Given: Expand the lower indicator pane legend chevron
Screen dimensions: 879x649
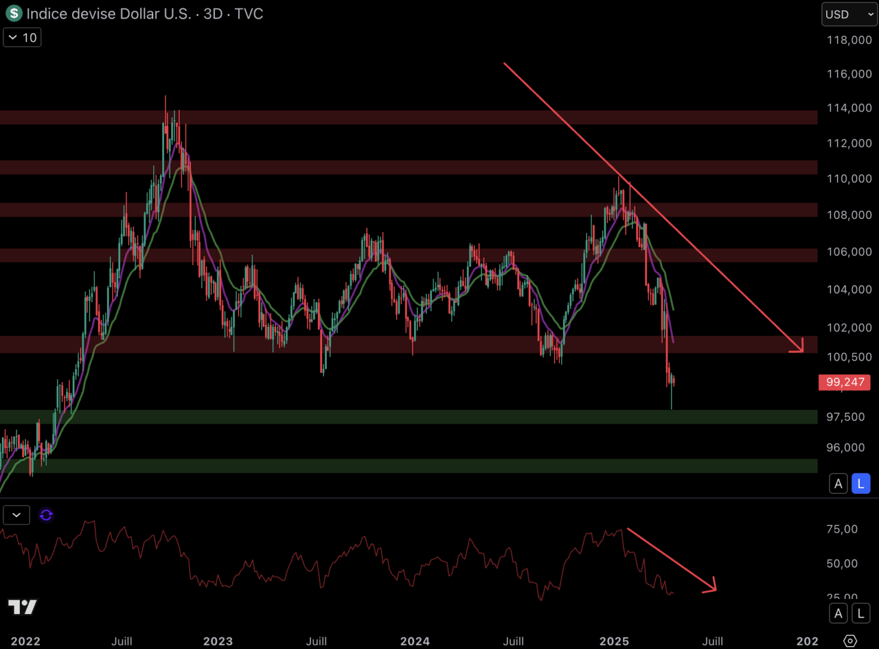Looking at the screenshot, I should [x=16, y=515].
